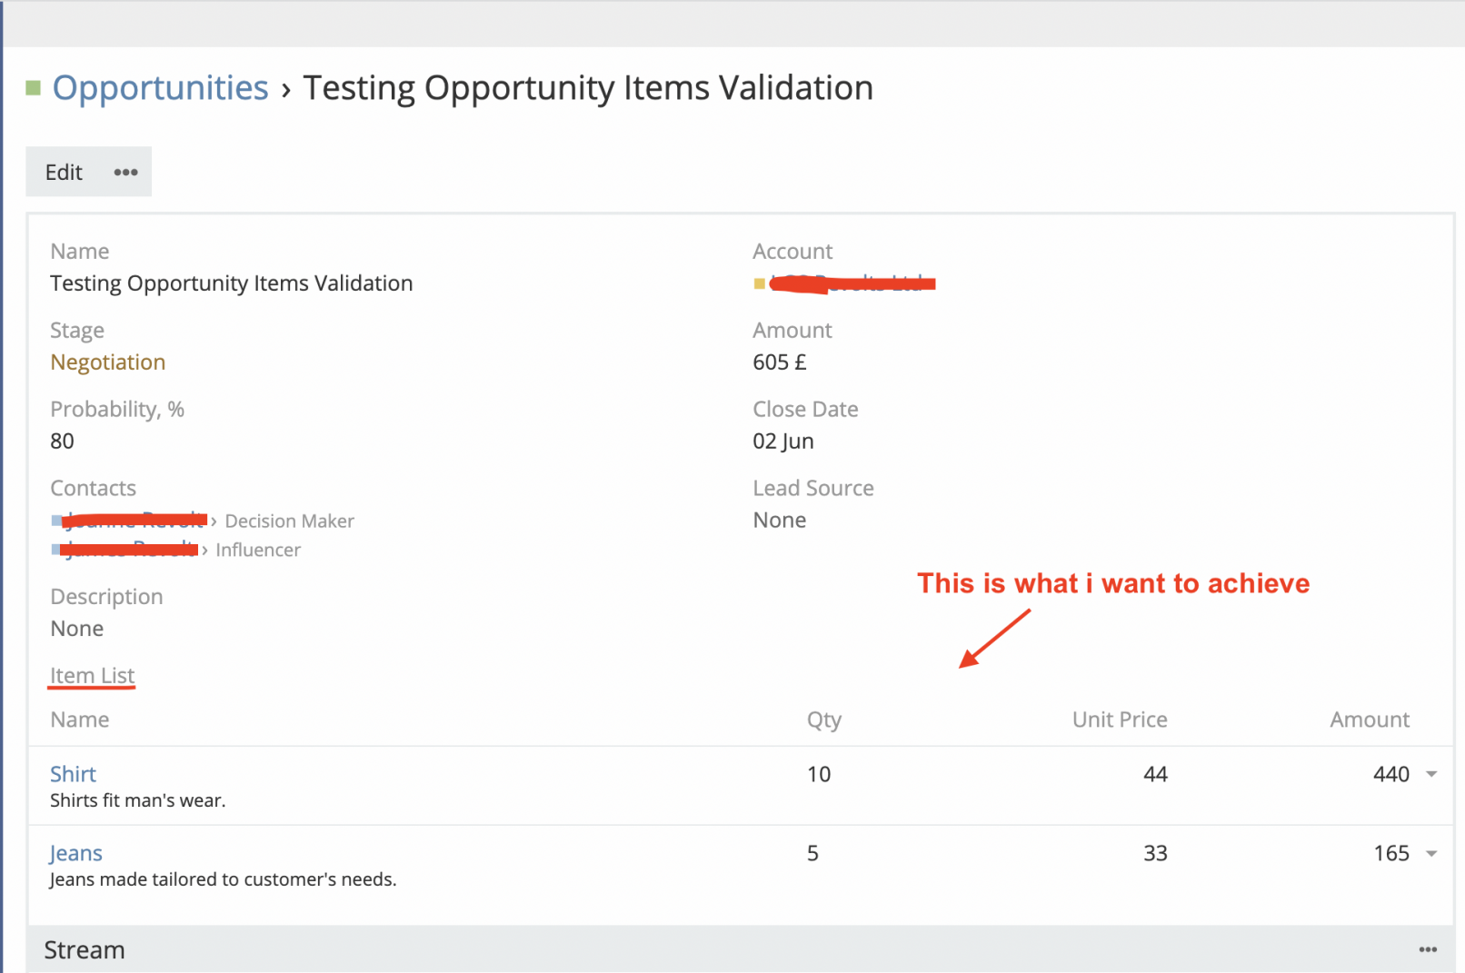The image size is (1465, 973).
Task: Click the Item List label
Action: click(92, 676)
